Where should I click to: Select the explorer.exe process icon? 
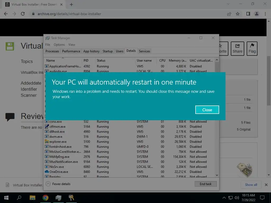(x=47, y=142)
